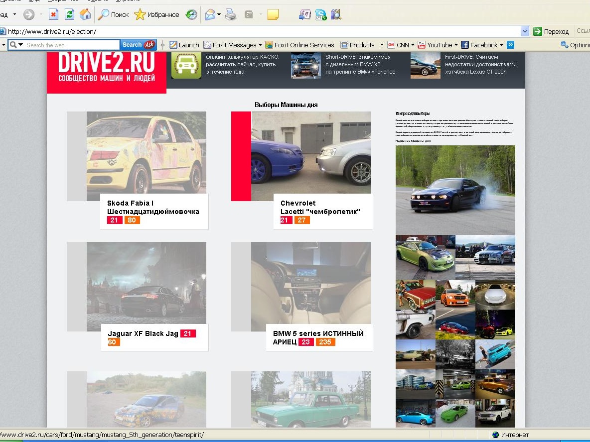Click the yellow sticky note icon
The height and width of the screenshot is (442, 590).
273,14
